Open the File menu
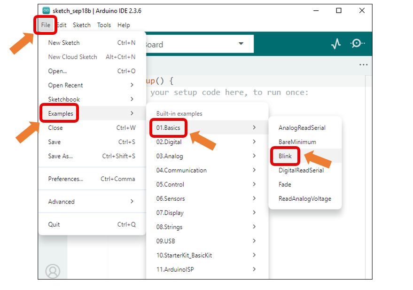 click(x=46, y=25)
